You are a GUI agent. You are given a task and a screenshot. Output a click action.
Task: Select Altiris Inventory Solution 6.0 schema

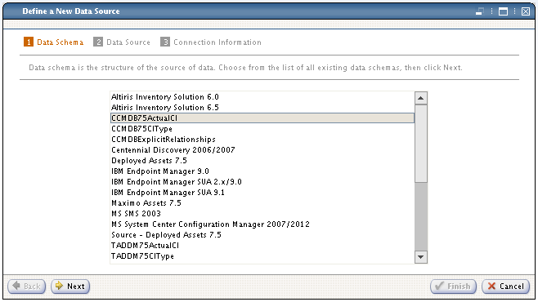pos(262,97)
